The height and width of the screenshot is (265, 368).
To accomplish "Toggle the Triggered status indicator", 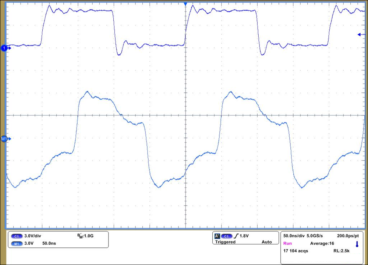I will (x=225, y=241).
